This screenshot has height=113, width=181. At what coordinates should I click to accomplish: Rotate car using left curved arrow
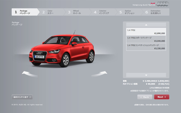[x=30, y=74]
